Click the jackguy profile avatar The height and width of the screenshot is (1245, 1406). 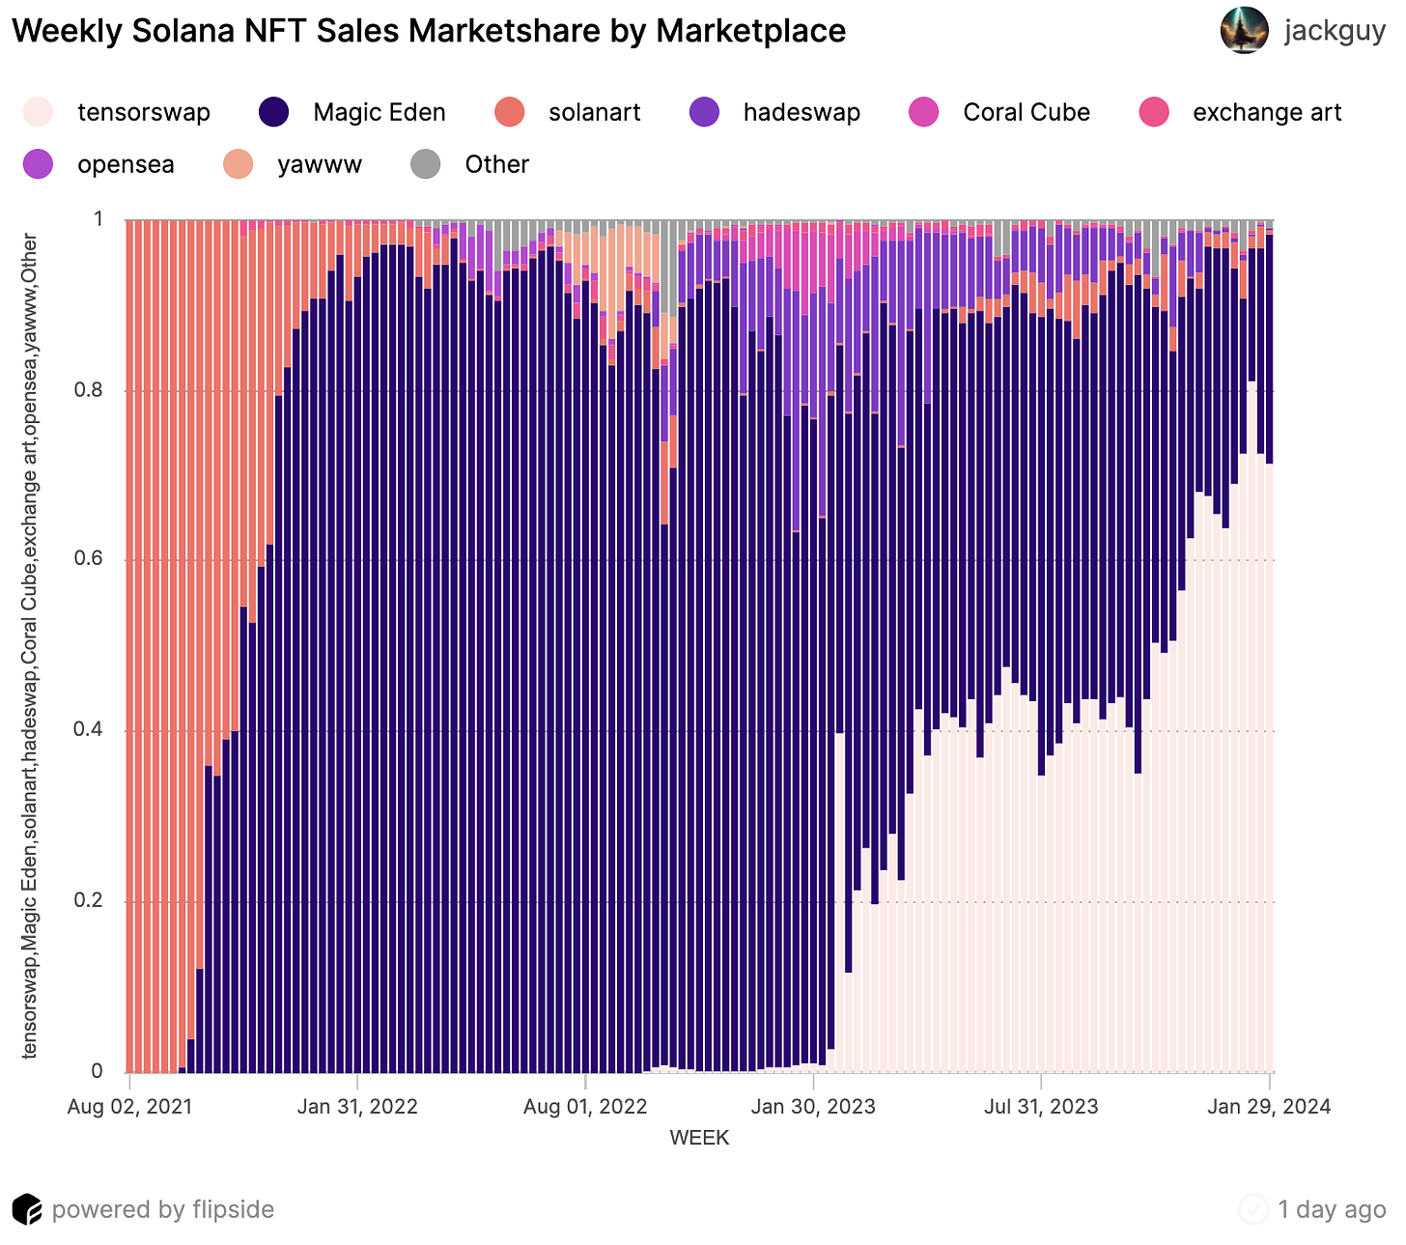[1244, 30]
